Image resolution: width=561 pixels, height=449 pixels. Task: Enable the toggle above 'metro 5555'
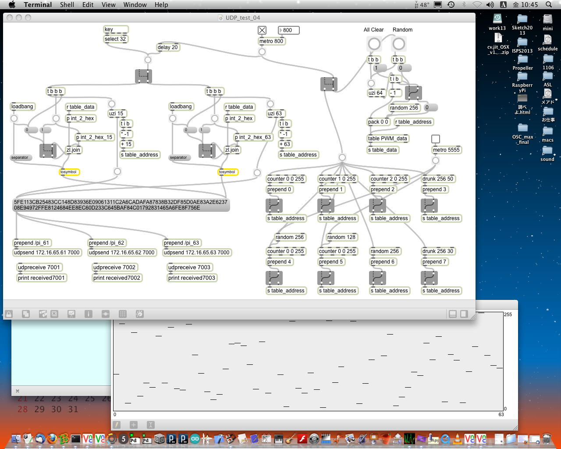[436, 139]
